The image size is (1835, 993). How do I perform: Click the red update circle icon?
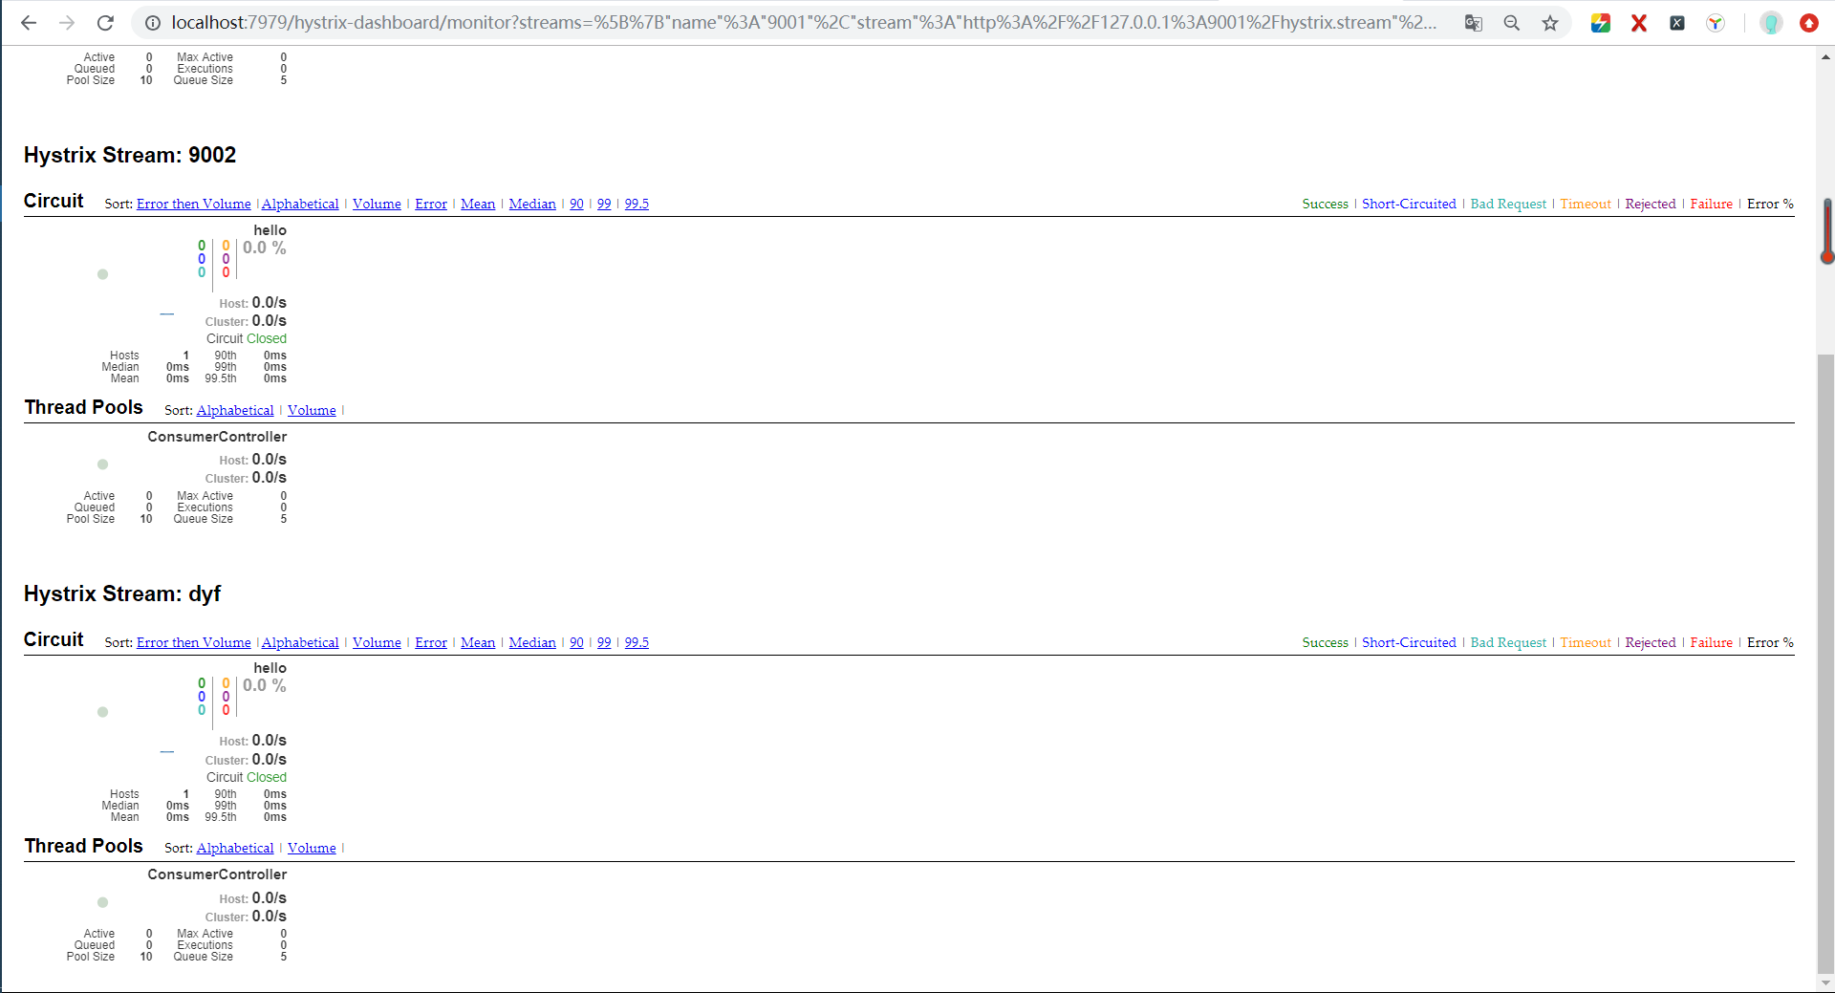pos(1809,23)
